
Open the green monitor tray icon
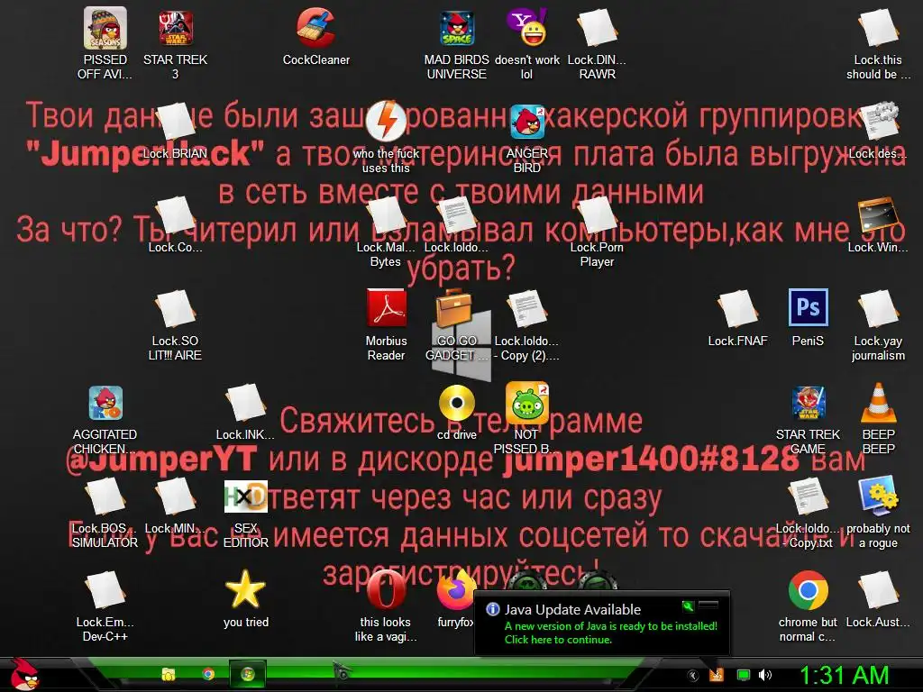pyautogui.click(x=744, y=676)
